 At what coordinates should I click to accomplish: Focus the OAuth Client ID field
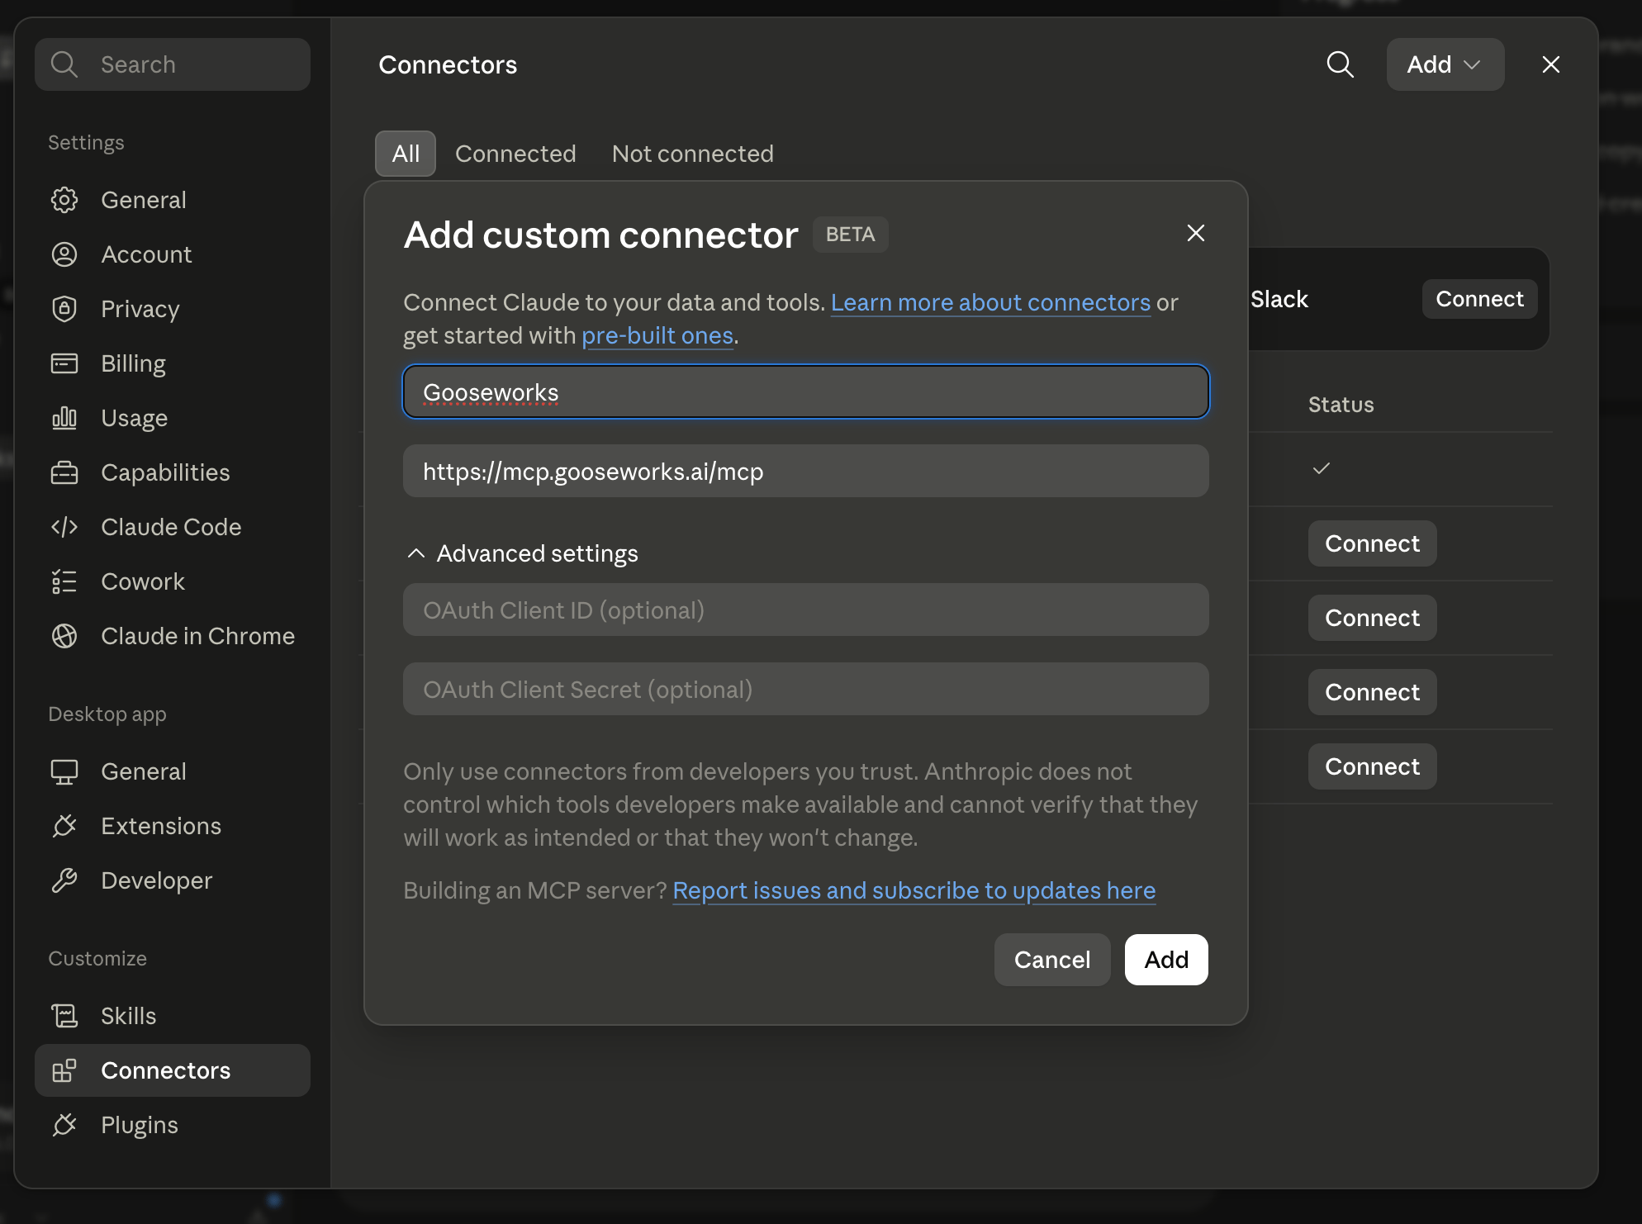(x=806, y=610)
